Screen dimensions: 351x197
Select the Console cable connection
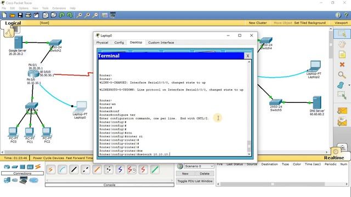click(63, 170)
